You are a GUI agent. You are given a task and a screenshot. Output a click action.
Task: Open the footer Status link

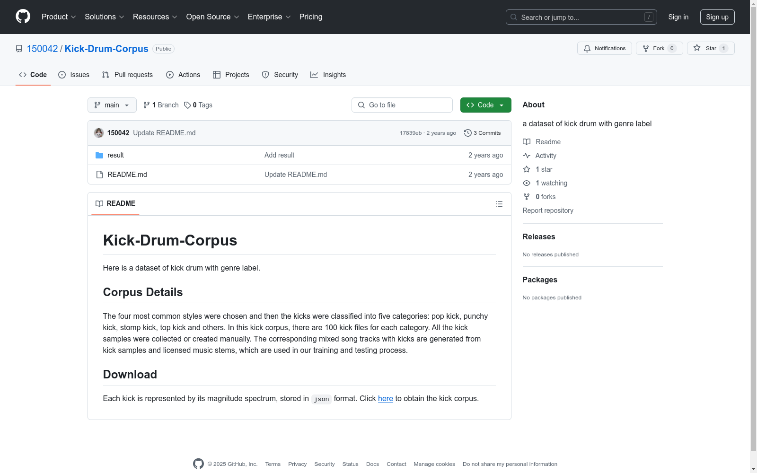pos(351,464)
